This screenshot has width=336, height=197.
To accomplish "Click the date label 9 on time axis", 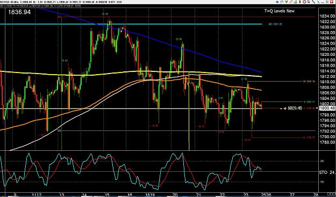I will [x=15, y=195].
